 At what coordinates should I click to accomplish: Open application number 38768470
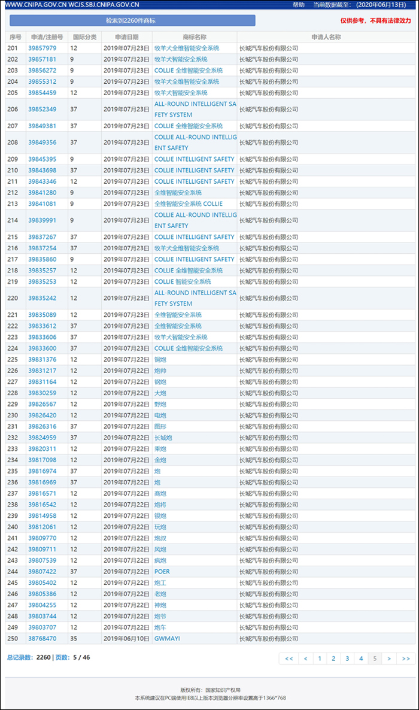[x=42, y=638]
